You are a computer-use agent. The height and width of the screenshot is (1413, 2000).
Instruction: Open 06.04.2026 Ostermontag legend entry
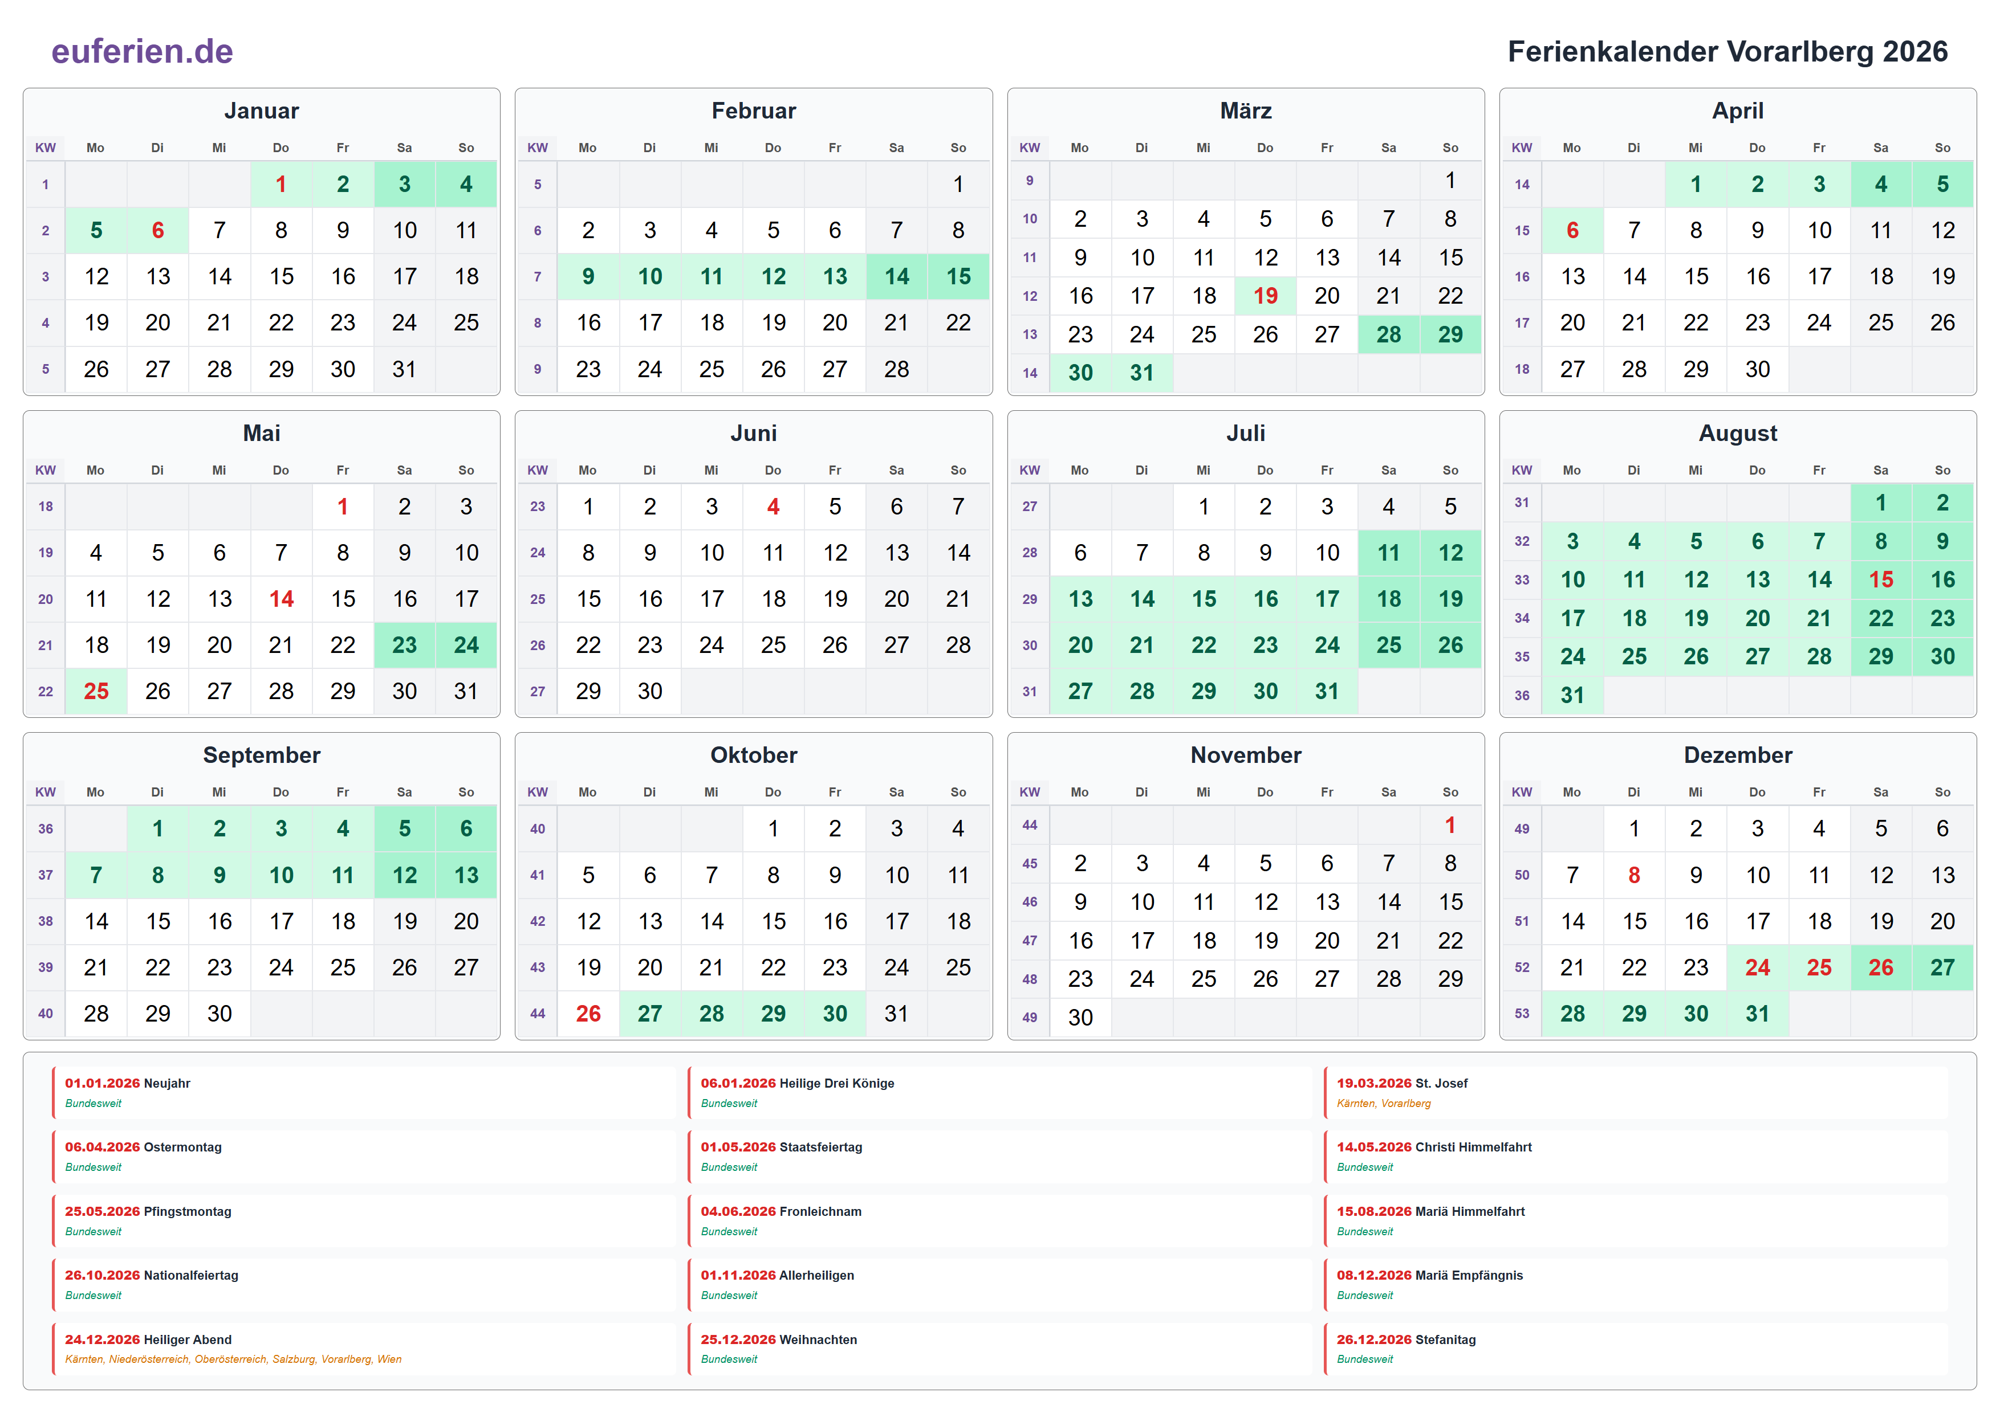coord(363,1157)
